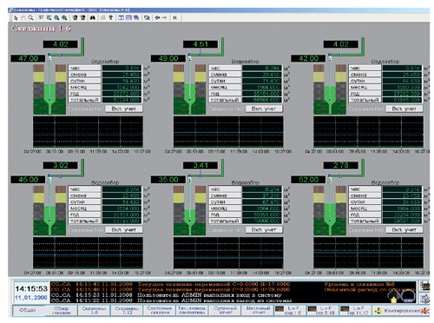Go back with the green left arrow

[157, 18]
